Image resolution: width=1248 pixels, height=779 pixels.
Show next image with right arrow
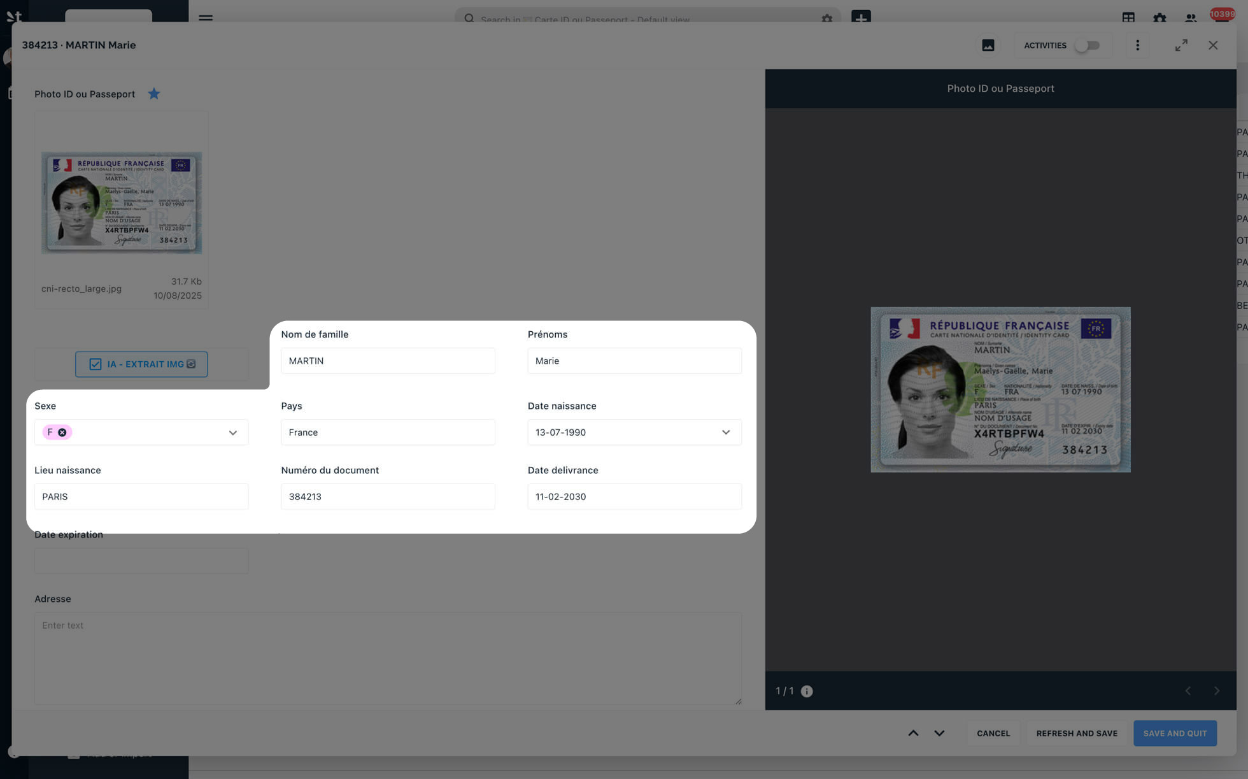coord(1216,691)
